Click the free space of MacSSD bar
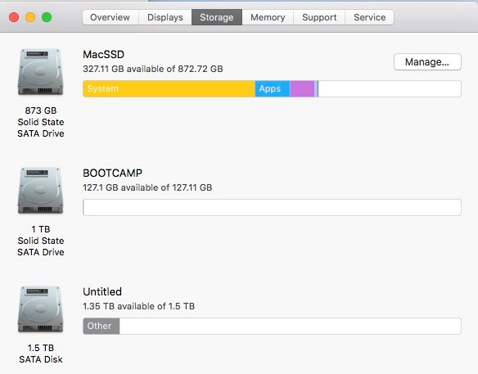Screen dimensions: 478x374 (x=390, y=88)
